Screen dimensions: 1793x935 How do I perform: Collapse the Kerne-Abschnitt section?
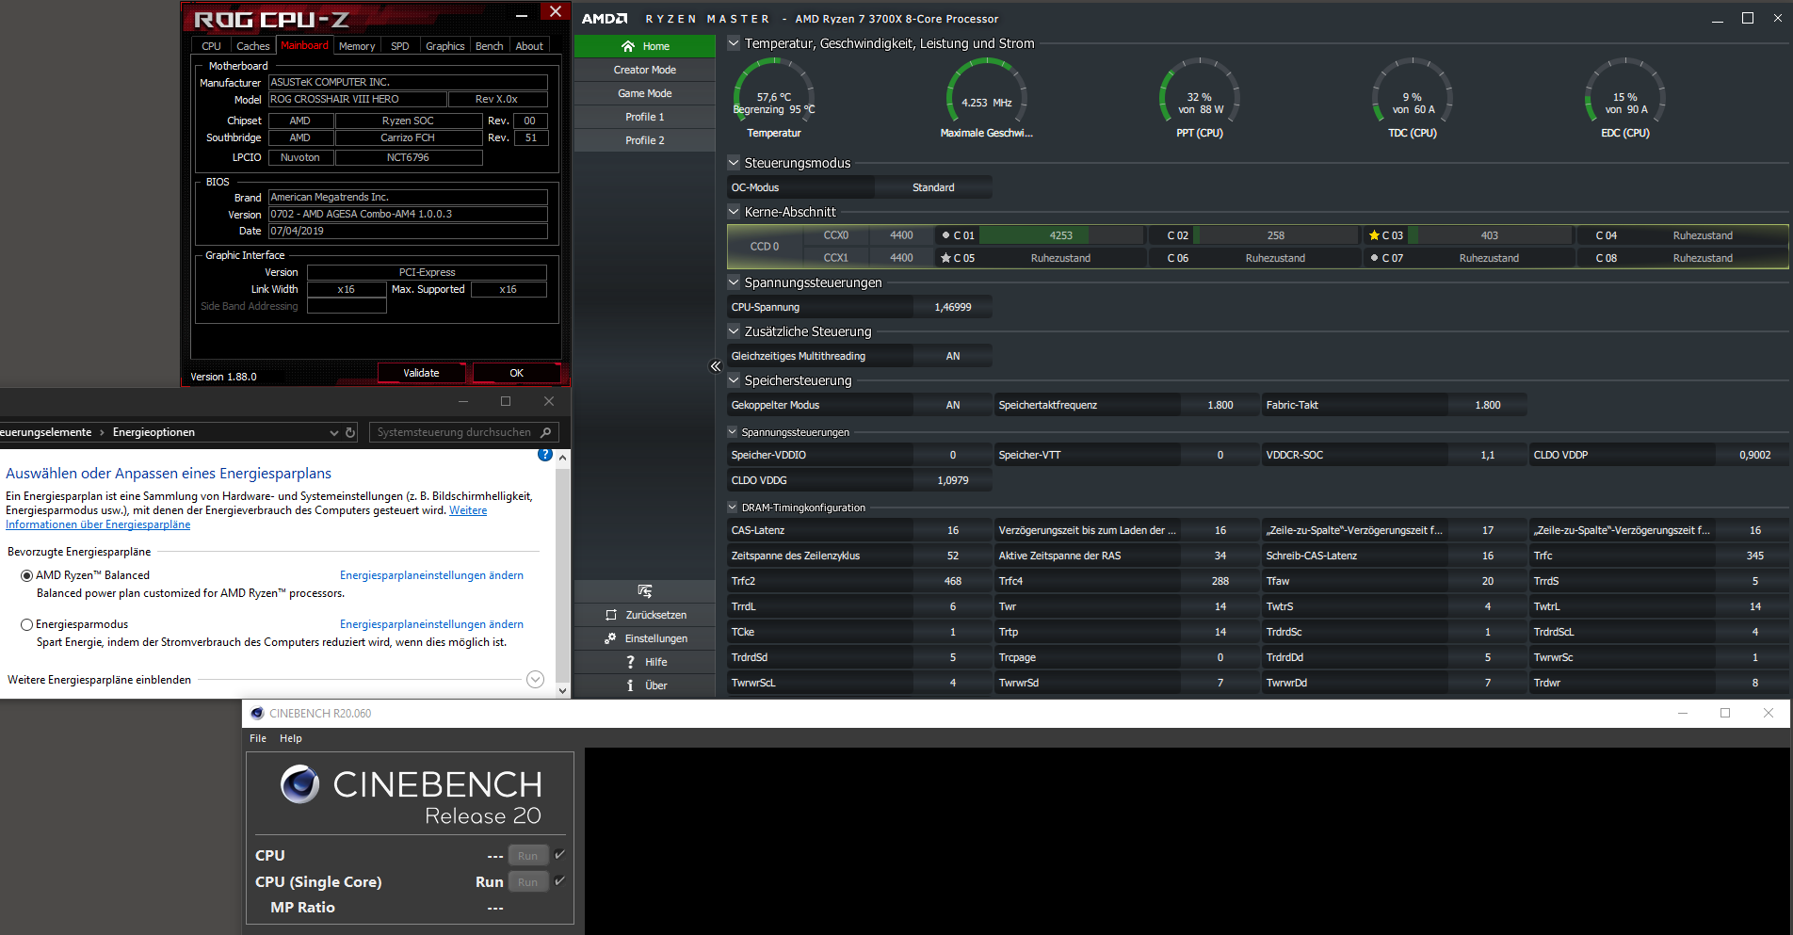point(734,212)
